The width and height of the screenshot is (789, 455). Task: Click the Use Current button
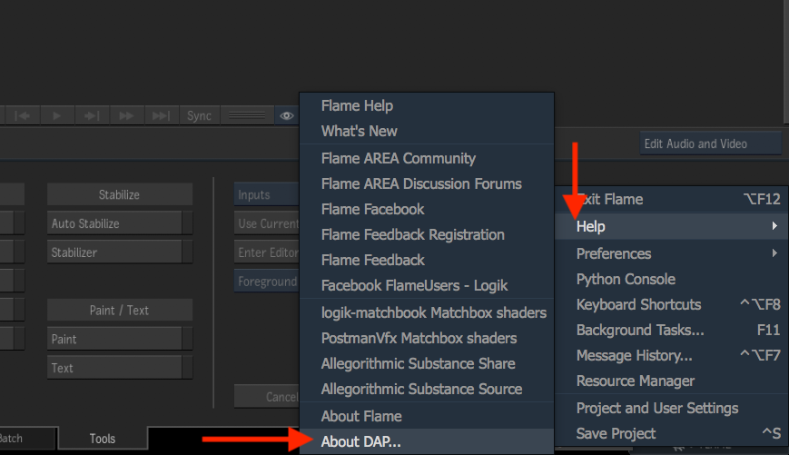point(267,223)
